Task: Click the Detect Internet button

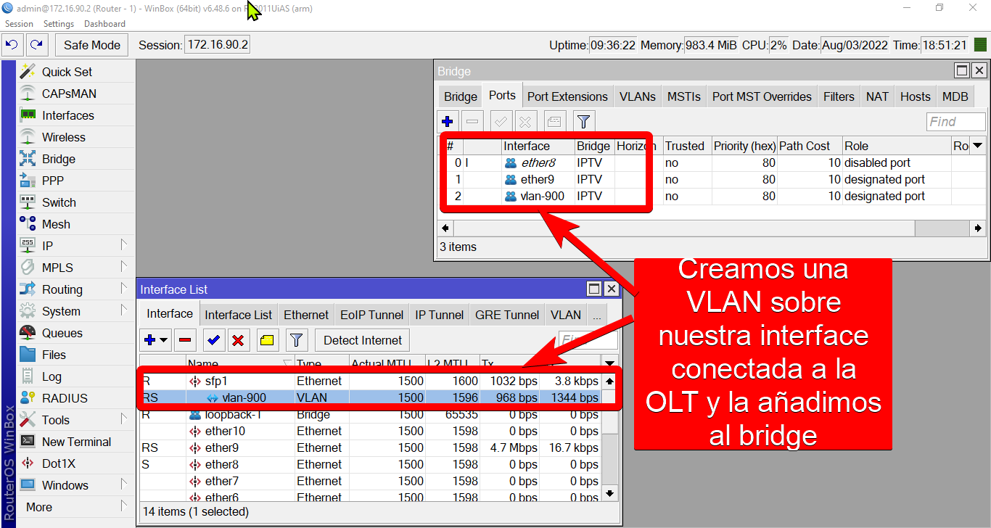Action: (363, 340)
